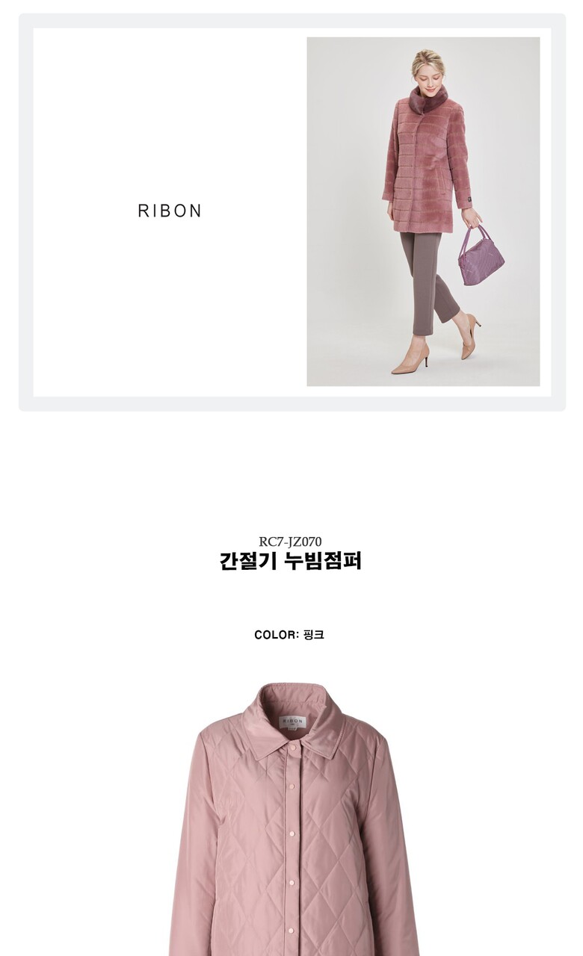This screenshot has width=583, height=956.
Task: Click the model's blonde hair
Action: click(427, 60)
